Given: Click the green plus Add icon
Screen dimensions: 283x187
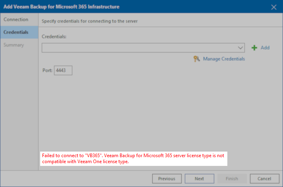Looking at the screenshot, I should coord(254,48).
